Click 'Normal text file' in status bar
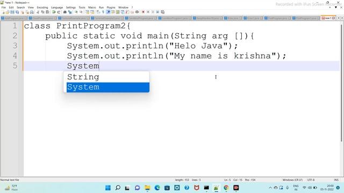The height and width of the screenshot is (193, 344). 10,180
